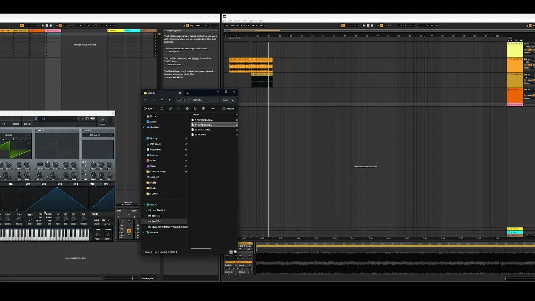Expand the OneDrive tree node
This screenshot has height=301, width=535.
coord(144,127)
